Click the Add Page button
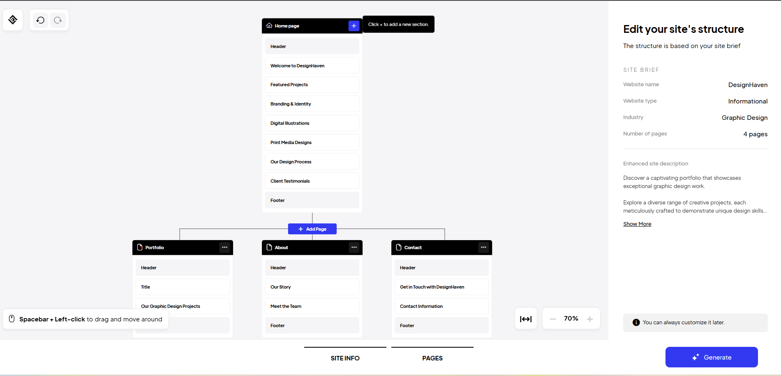781x376 pixels. tap(312, 229)
